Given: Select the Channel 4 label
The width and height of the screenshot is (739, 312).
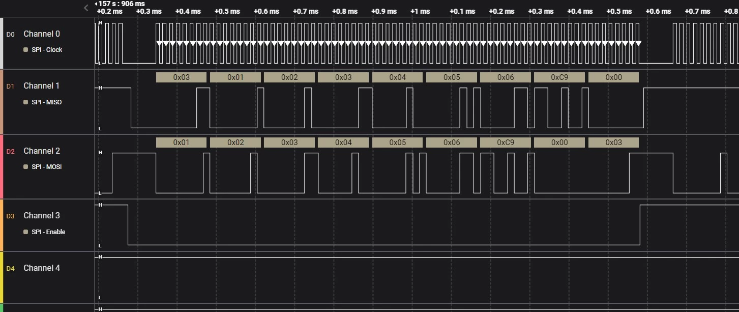Looking at the screenshot, I should (x=42, y=268).
